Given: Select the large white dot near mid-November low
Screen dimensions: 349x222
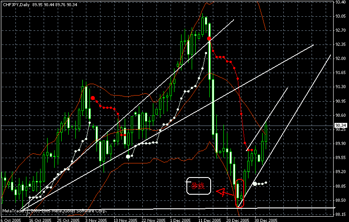Looking at the screenshot, I should click(x=128, y=157).
